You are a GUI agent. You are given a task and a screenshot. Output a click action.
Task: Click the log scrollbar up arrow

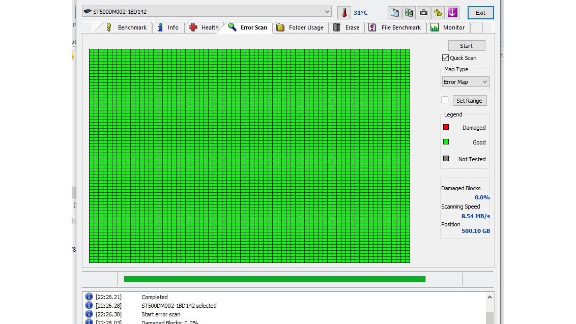tap(489, 297)
